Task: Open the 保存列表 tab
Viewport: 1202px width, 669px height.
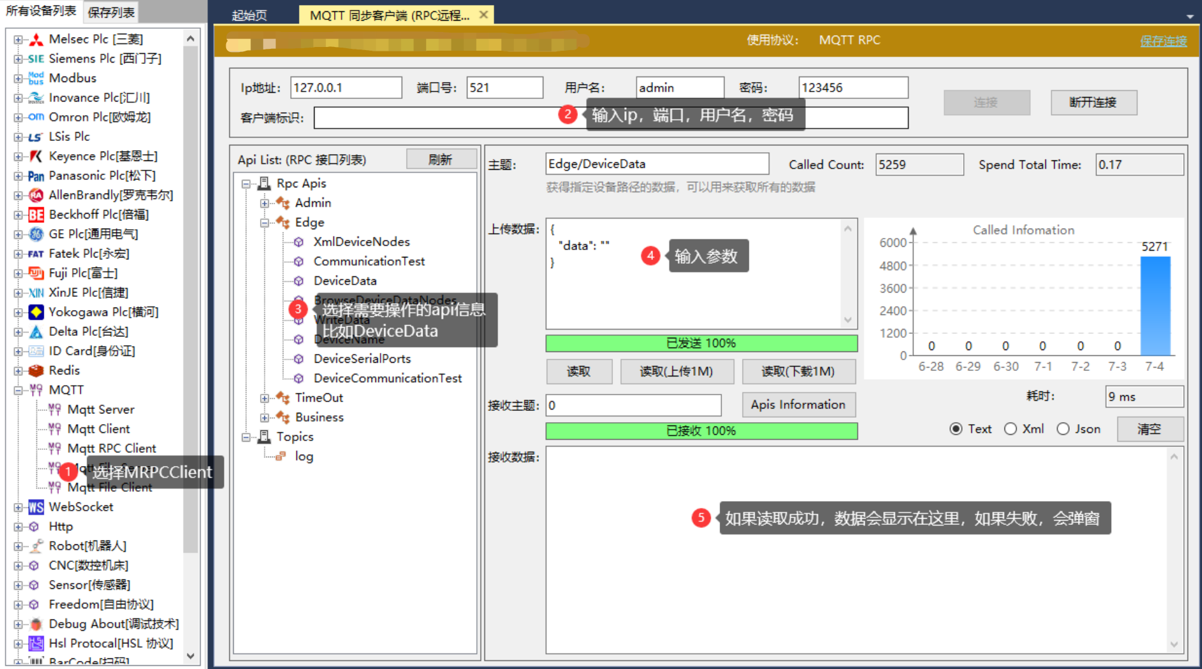Action: coord(111,12)
